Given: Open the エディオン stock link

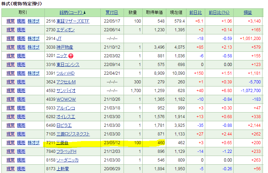Looking at the screenshot, I should [66, 30].
